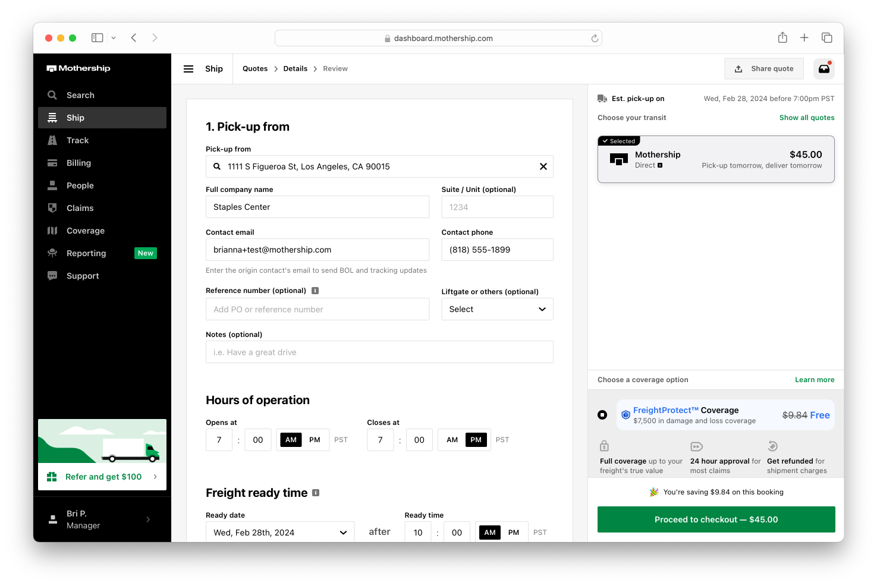Open Liftgate or others Select dropdown
The image size is (877, 586).
coord(497,309)
